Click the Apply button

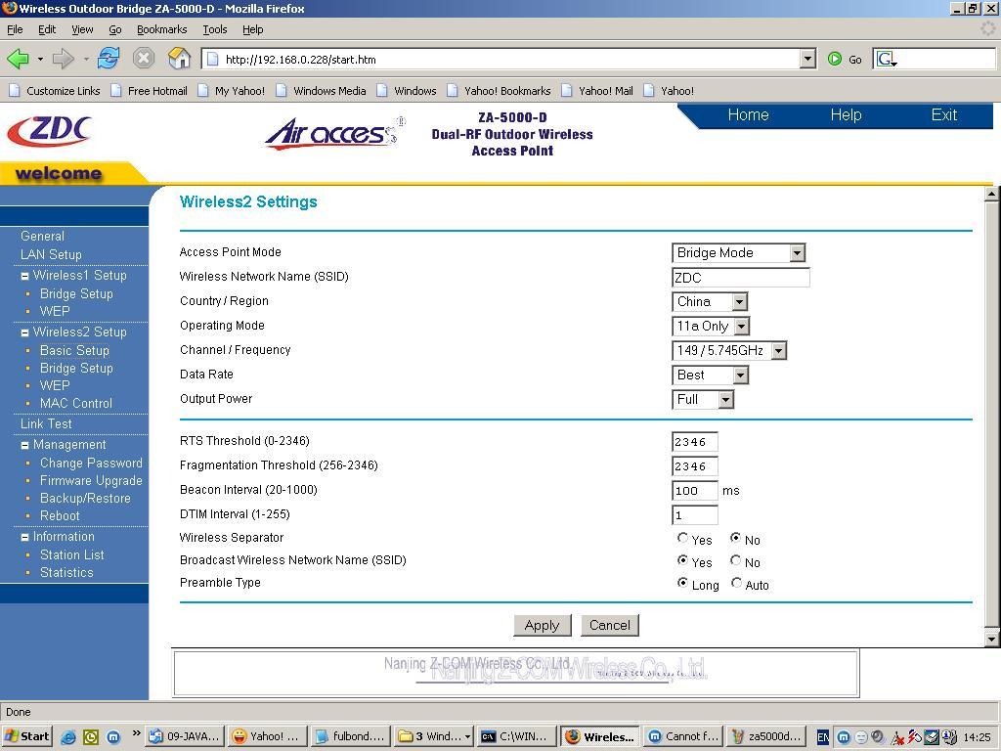pos(542,625)
